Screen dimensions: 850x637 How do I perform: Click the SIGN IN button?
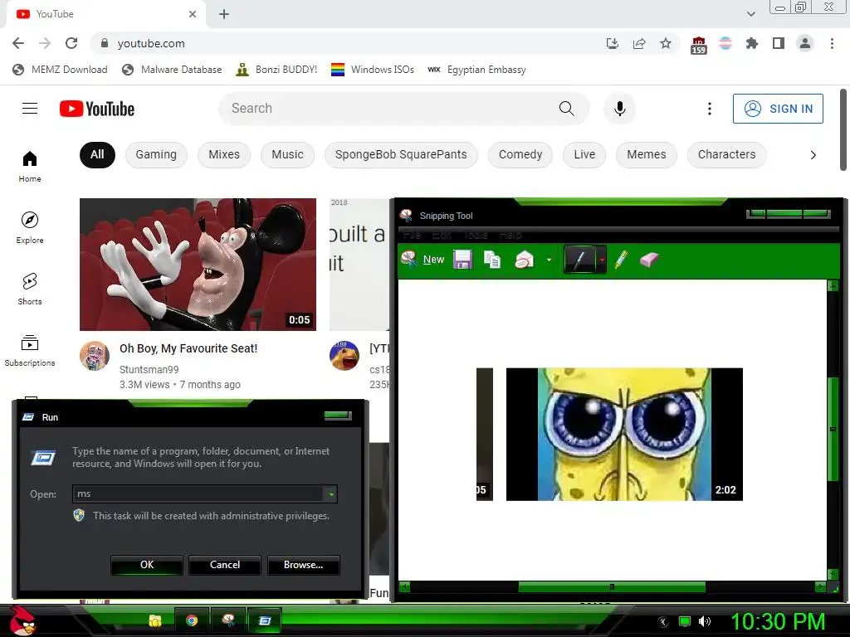[x=778, y=109]
